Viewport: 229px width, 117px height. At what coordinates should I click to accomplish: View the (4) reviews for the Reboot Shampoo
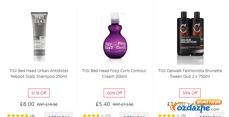point(32,116)
